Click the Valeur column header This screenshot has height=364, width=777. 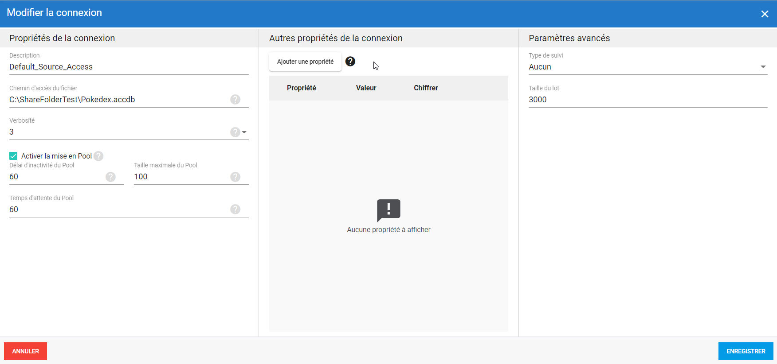tap(366, 88)
